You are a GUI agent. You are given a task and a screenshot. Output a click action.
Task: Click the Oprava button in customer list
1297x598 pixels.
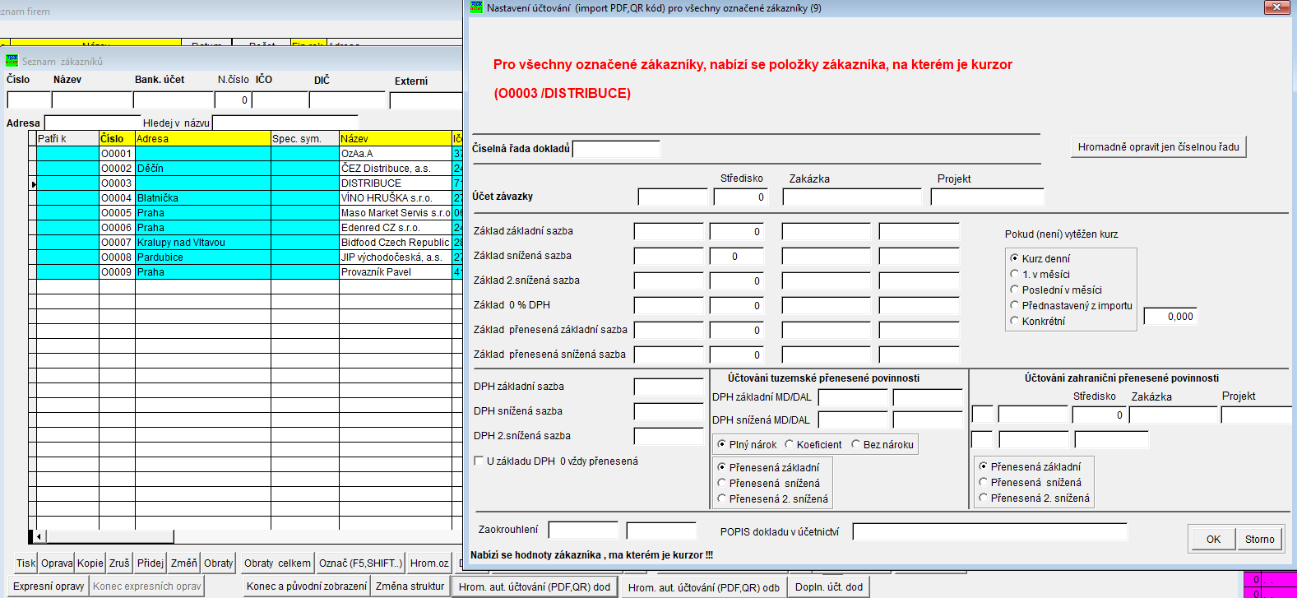(57, 563)
